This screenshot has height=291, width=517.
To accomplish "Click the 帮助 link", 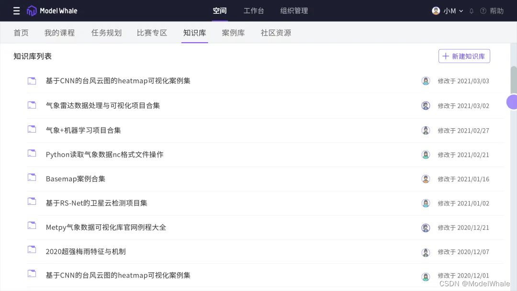I will coord(496,11).
